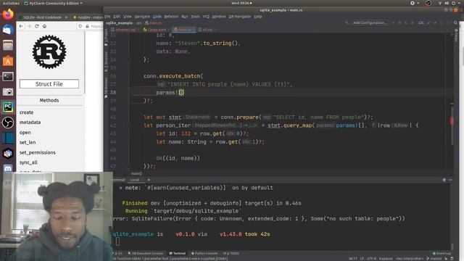Open the set_permissions method link
Viewport: 464px width, 261px height.
tap(37, 152)
